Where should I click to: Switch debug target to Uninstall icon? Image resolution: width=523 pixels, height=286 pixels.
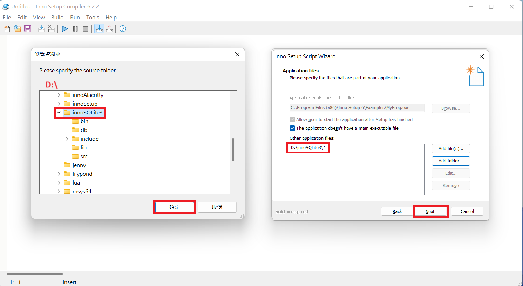(x=109, y=29)
